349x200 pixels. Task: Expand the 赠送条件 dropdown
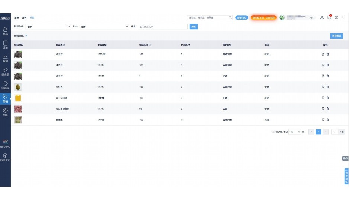pos(48,27)
